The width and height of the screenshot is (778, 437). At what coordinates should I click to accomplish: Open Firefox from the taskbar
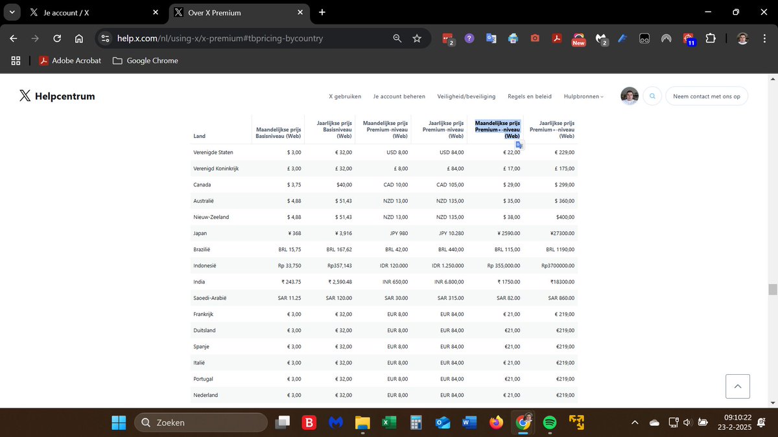click(496, 422)
